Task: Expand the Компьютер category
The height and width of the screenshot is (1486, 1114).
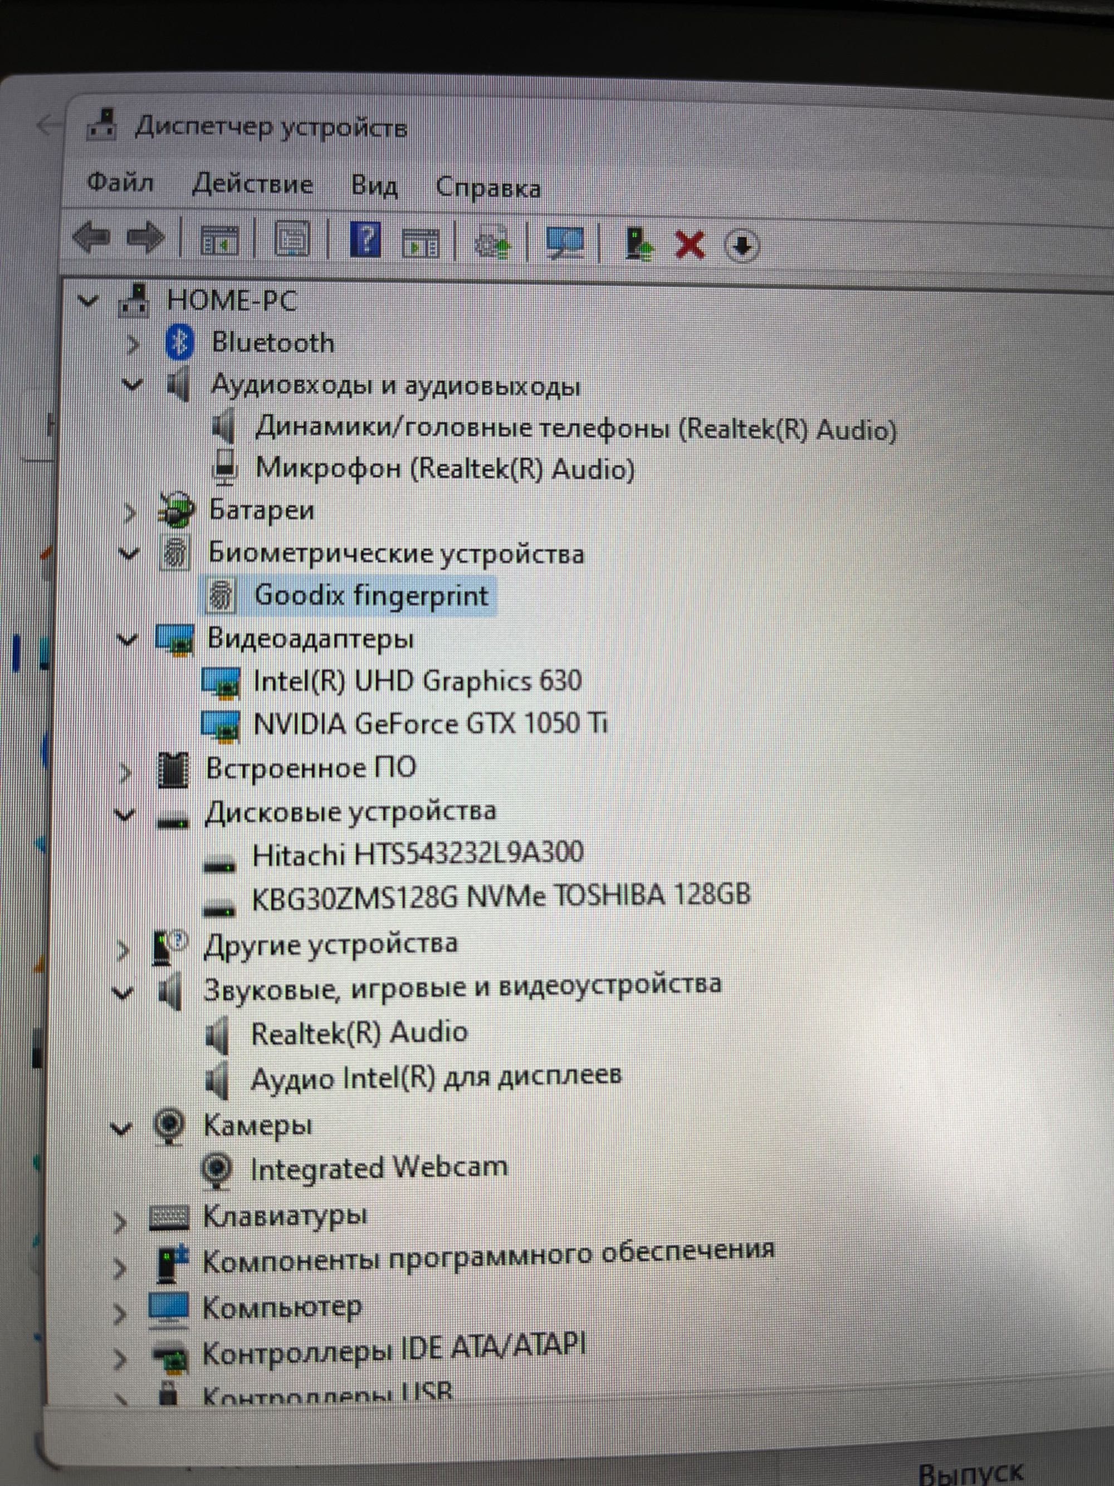Action: coord(120,1313)
